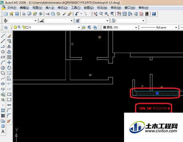Viewport: 183px width, 142px height.
Task: Open the undo history dropdown arrow
Action: [x=81, y=14]
